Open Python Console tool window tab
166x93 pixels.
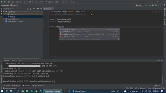(x=39, y=86)
